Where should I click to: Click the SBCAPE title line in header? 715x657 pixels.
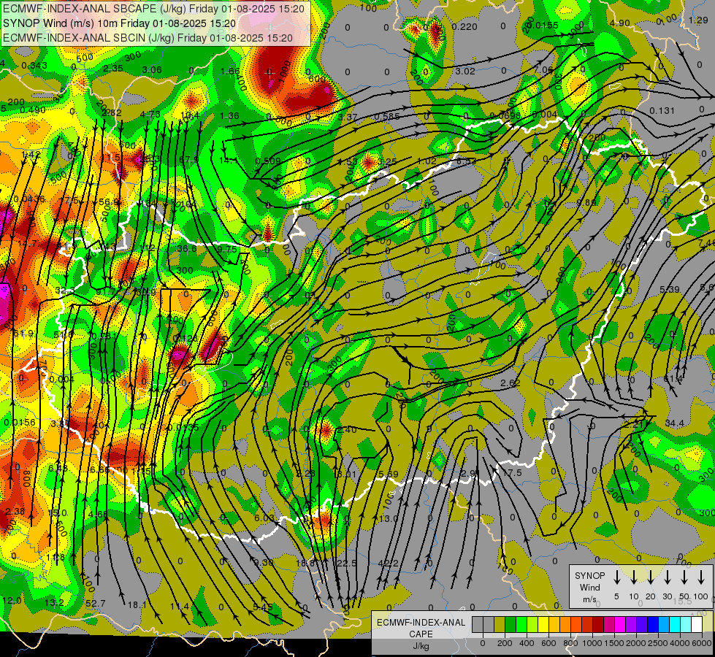(x=153, y=9)
